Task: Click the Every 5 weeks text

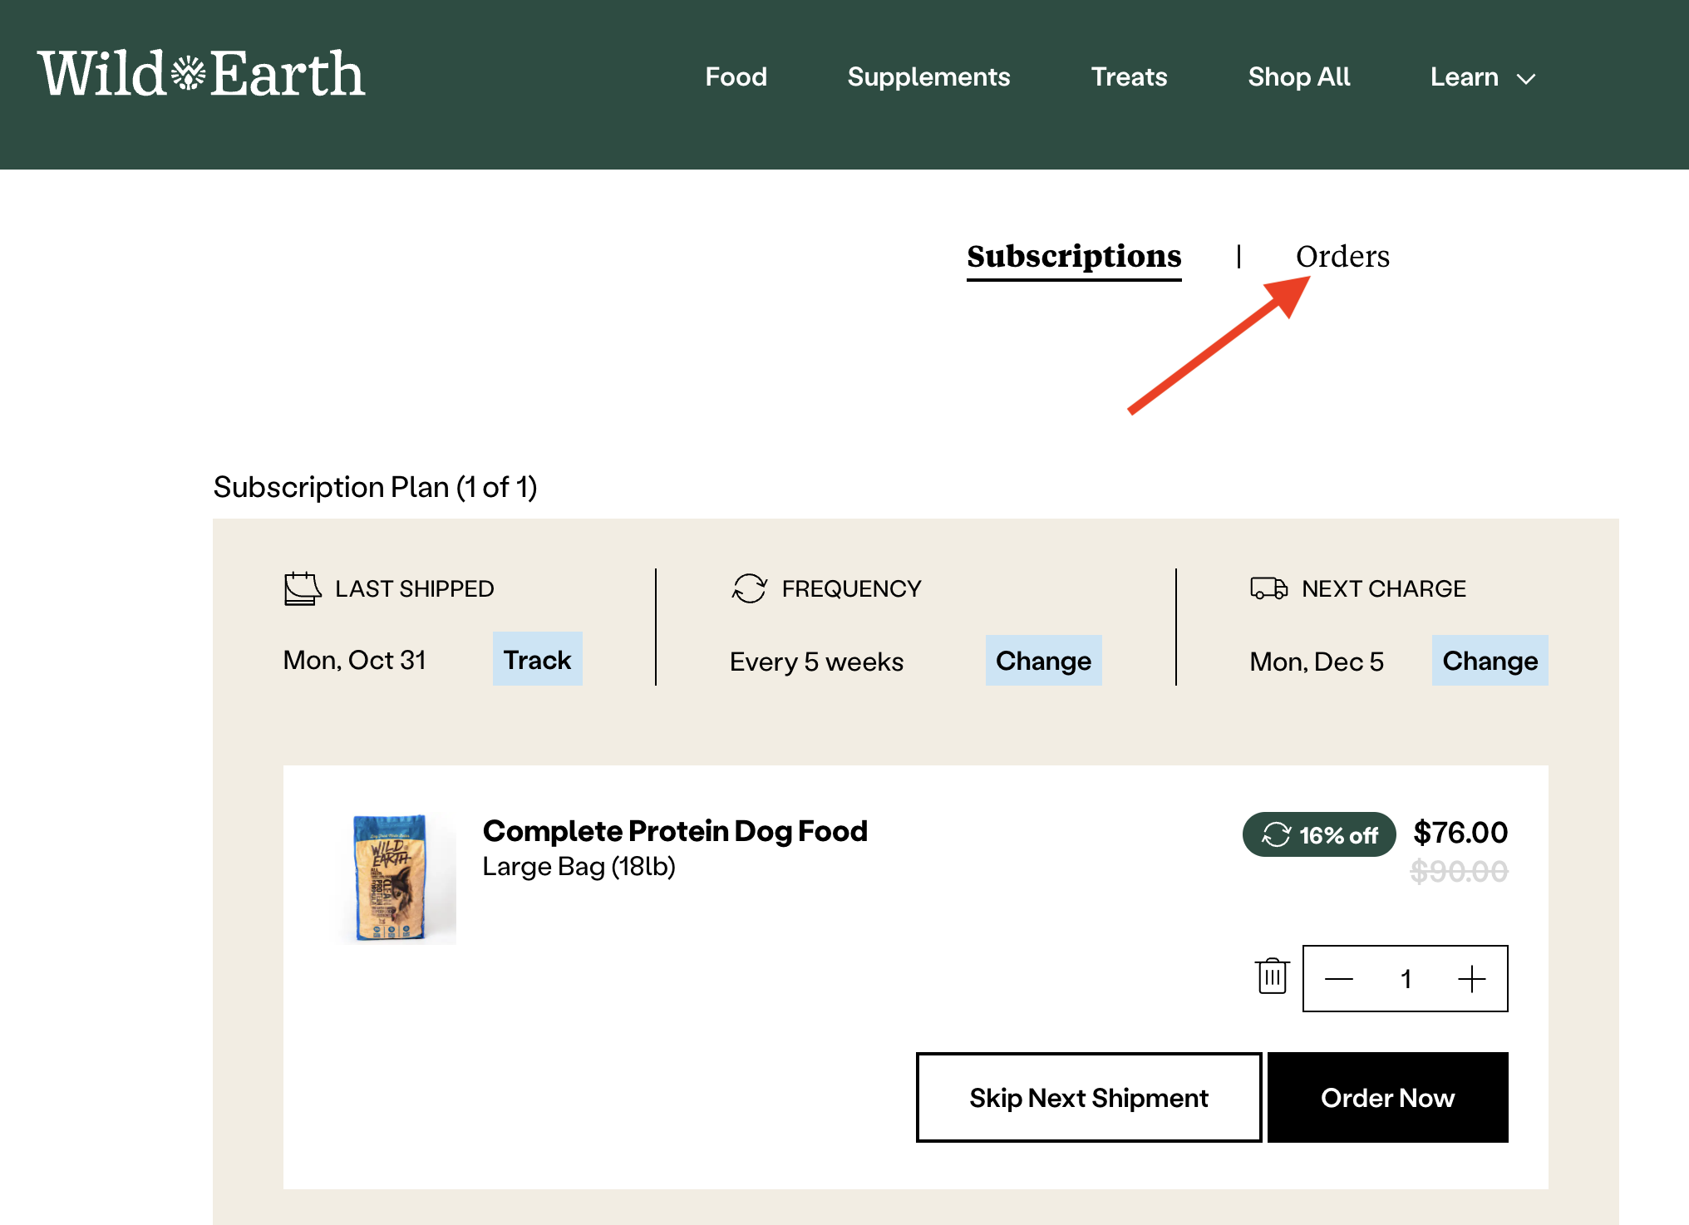Action: click(x=816, y=662)
